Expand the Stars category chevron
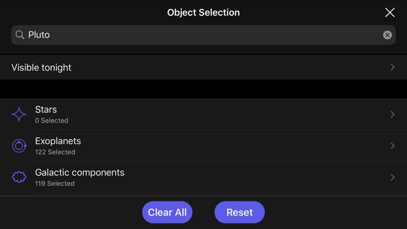This screenshot has height=229, width=407. click(392, 114)
